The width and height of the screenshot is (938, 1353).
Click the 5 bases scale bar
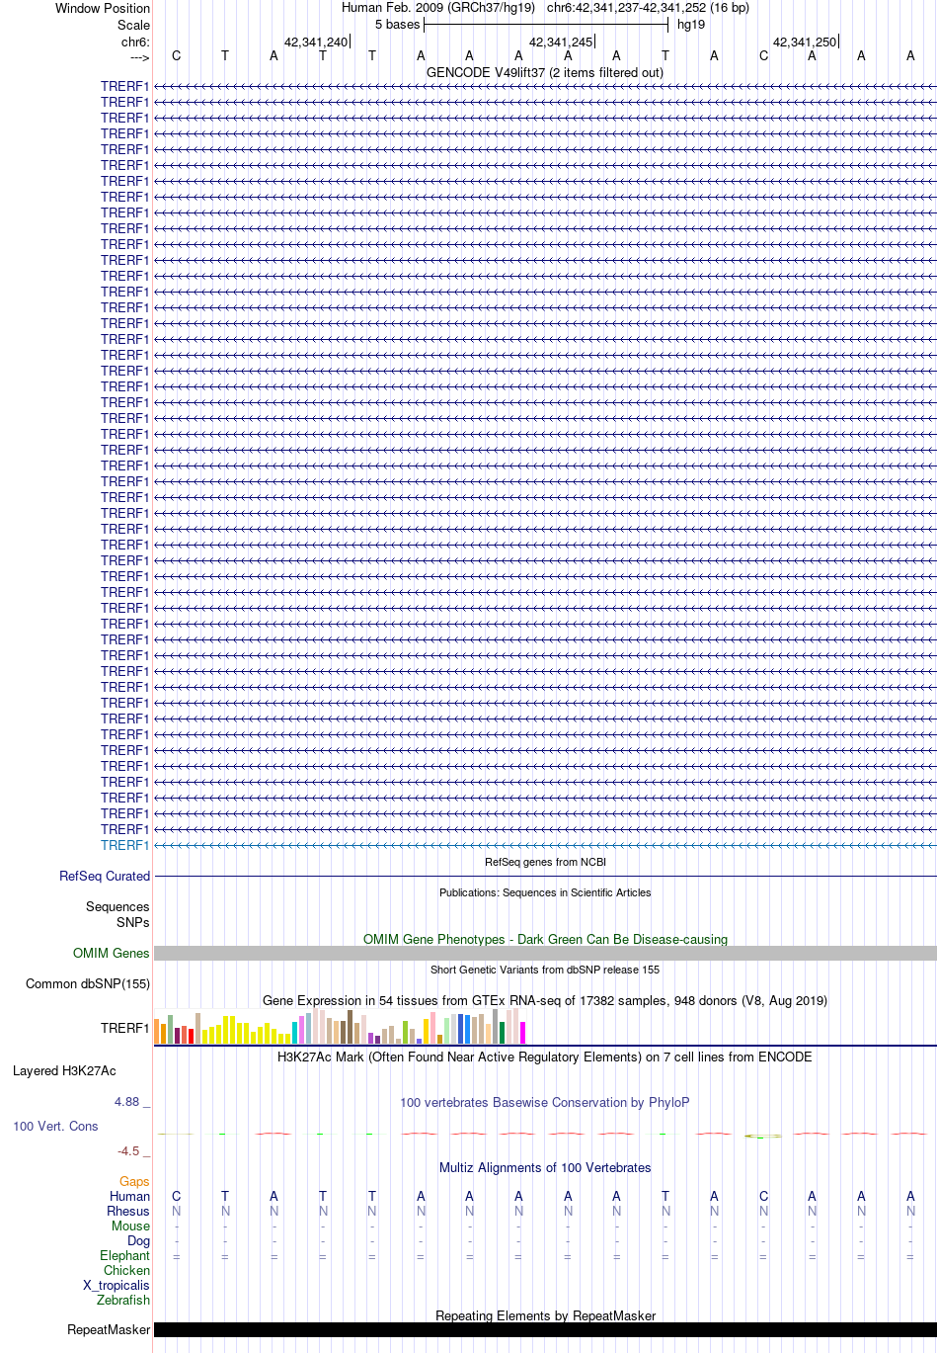546,25
